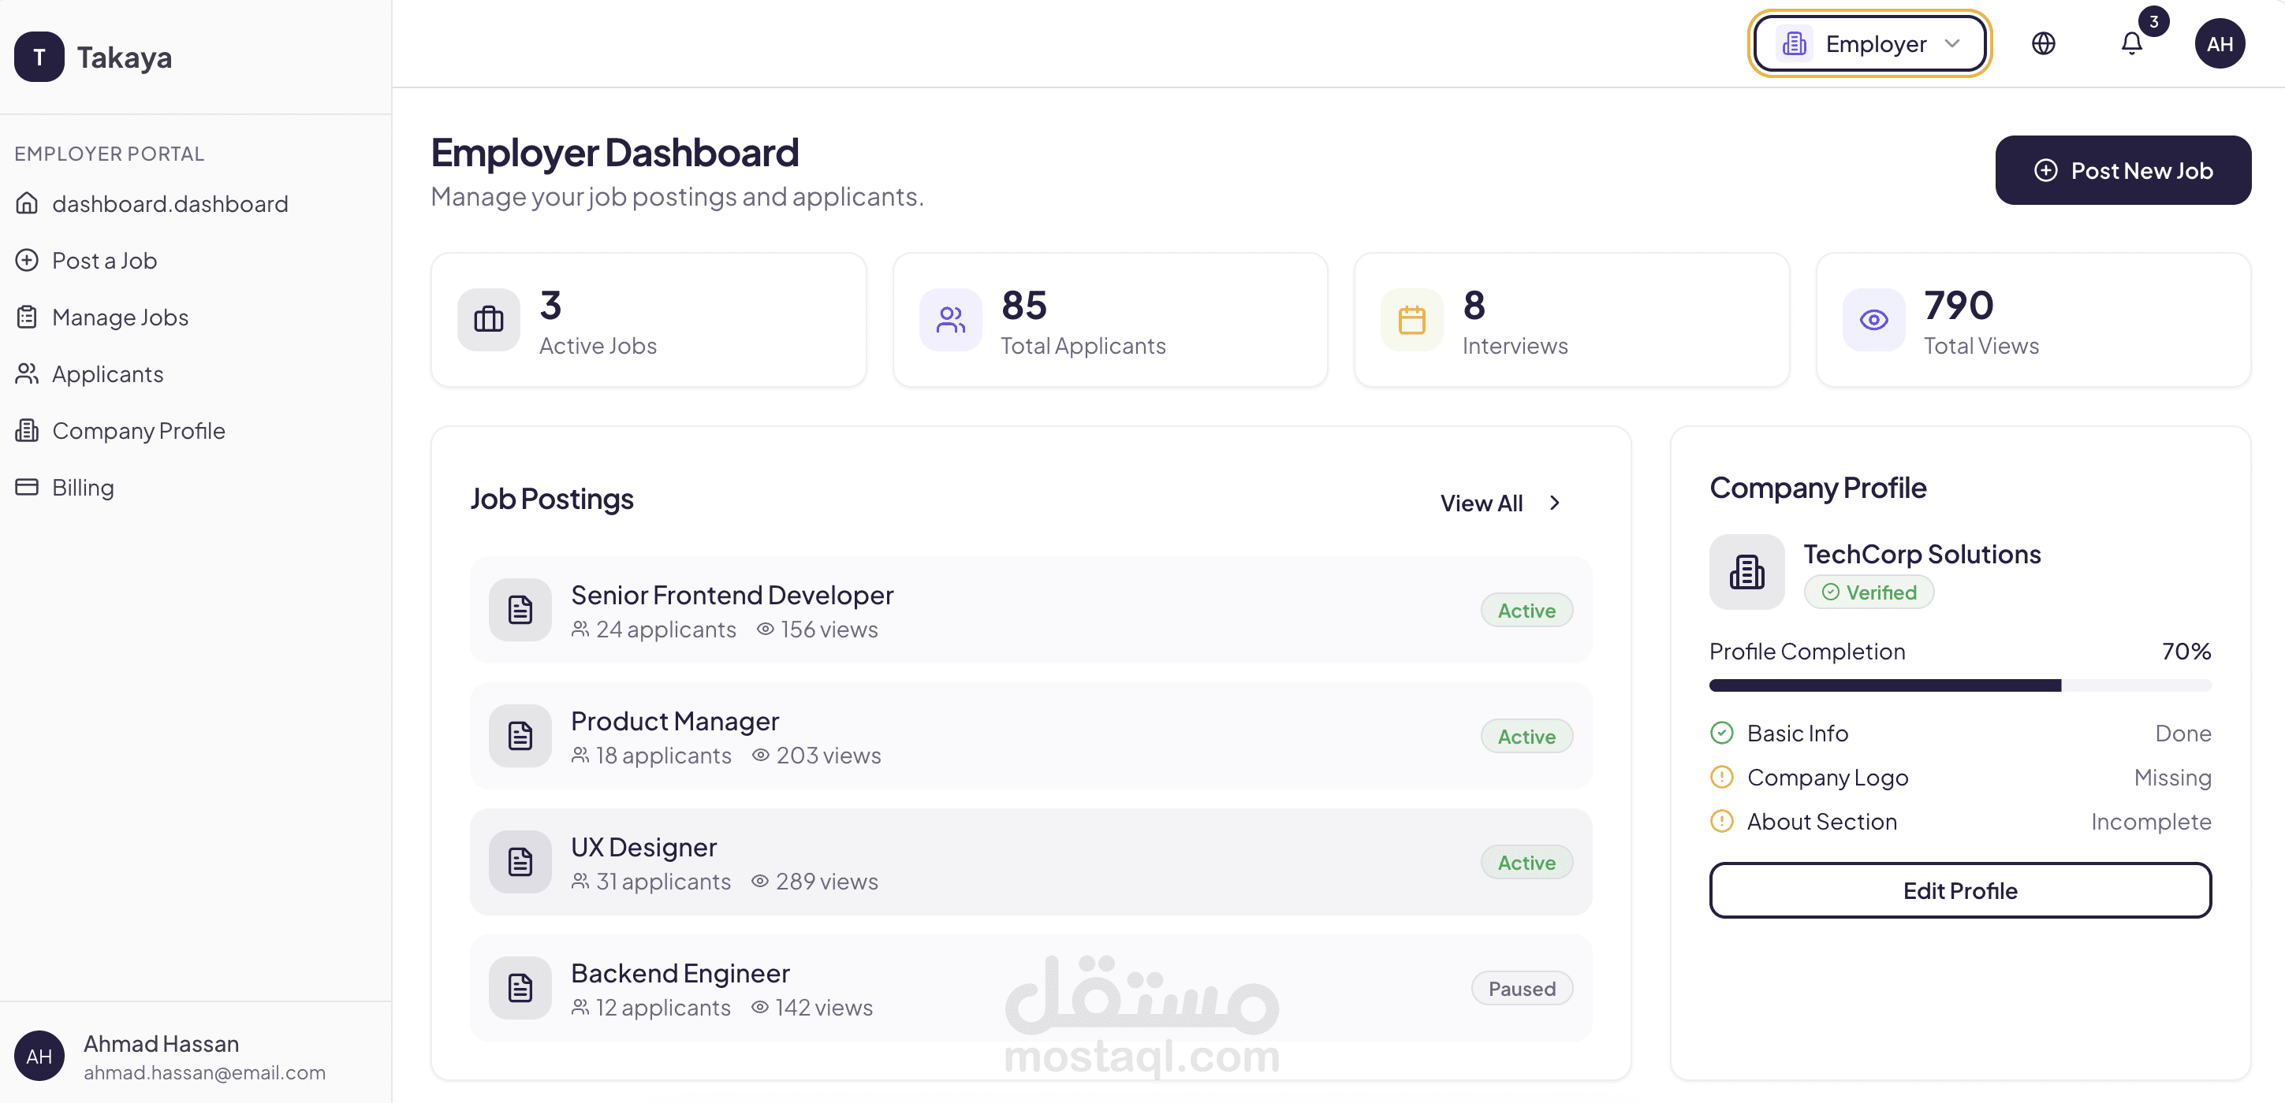Click the Edit Profile button

click(x=1959, y=890)
